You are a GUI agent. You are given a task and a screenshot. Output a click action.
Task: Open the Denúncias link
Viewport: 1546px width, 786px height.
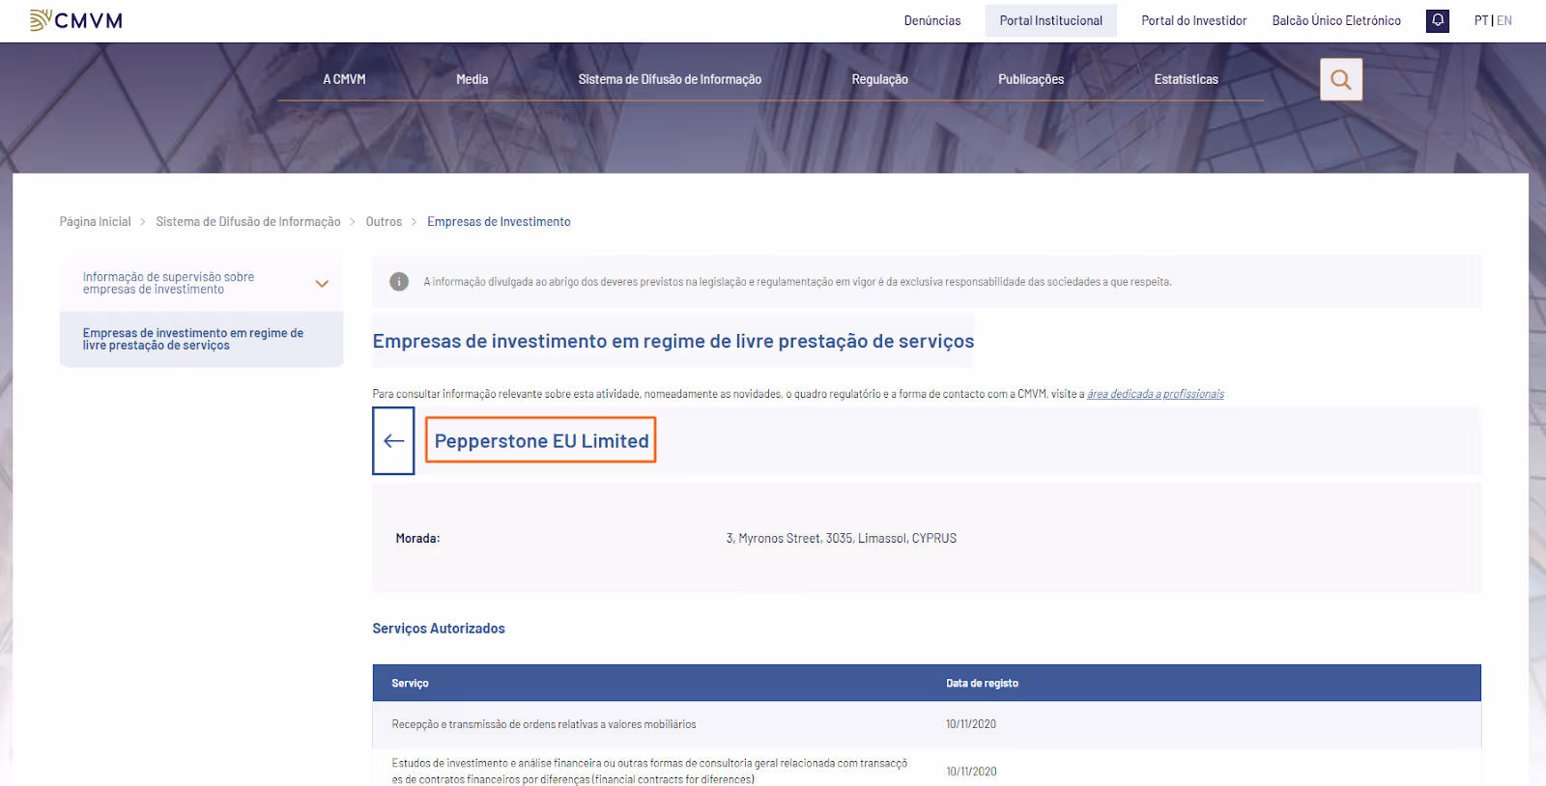tap(932, 20)
